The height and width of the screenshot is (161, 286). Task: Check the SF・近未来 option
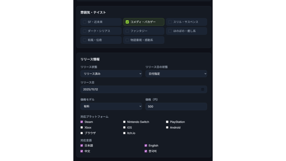85,22
